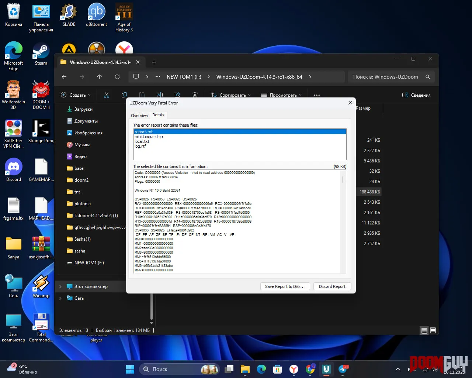Image resolution: width=472 pixels, height=378 pixels.
Task: Click the Cut scissors icon in Explorer toolbar
Action: click(x=107, y=95)
